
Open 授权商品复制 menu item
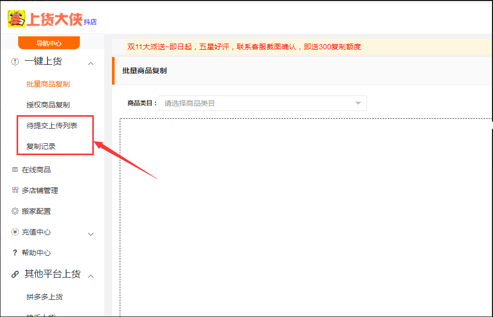(x=48, y=105)
